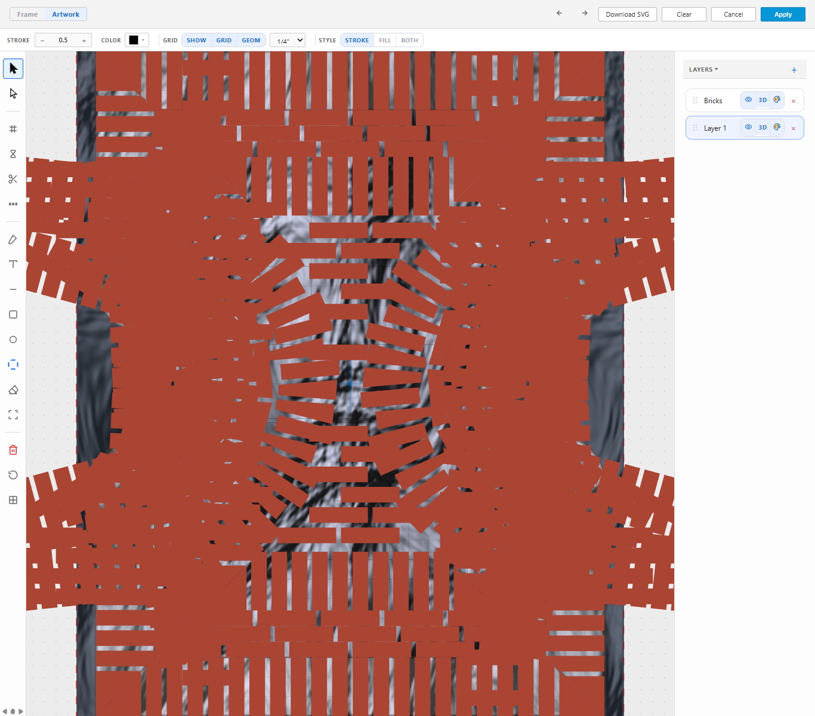The image size is (815, 716).
Task: Select the rectangle shape tool
Action: (x=13, y=314)
